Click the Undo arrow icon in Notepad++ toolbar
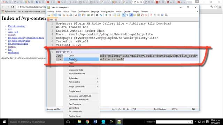The image size is (223, 125). click(89, 15)
